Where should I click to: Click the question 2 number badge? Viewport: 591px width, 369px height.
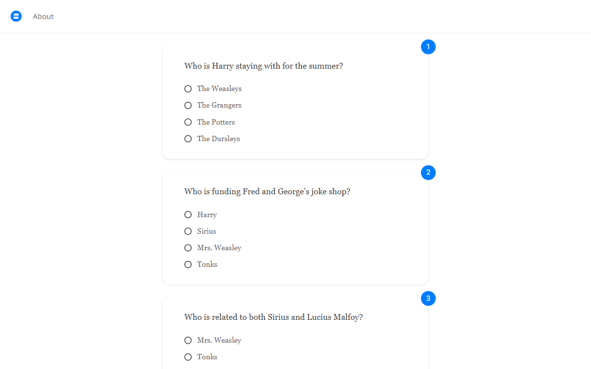[428, 172]
